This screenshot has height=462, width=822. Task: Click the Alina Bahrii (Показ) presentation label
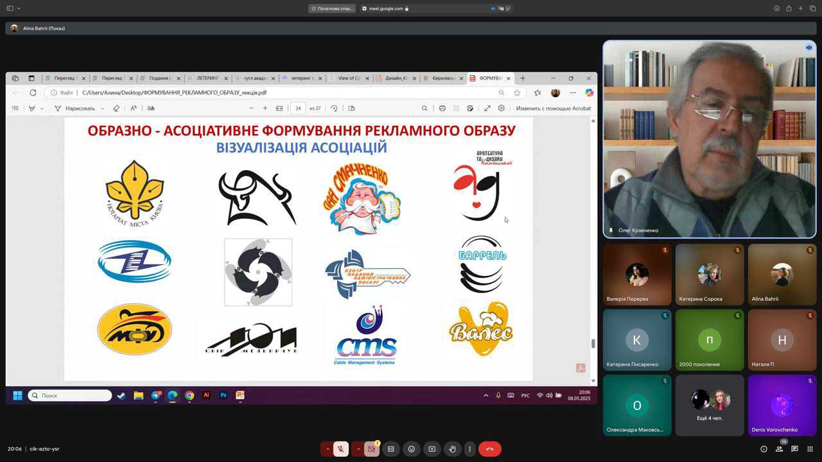click(x=44, y=28)
